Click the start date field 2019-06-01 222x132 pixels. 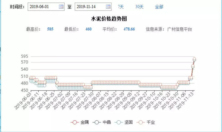coord(46,7)
